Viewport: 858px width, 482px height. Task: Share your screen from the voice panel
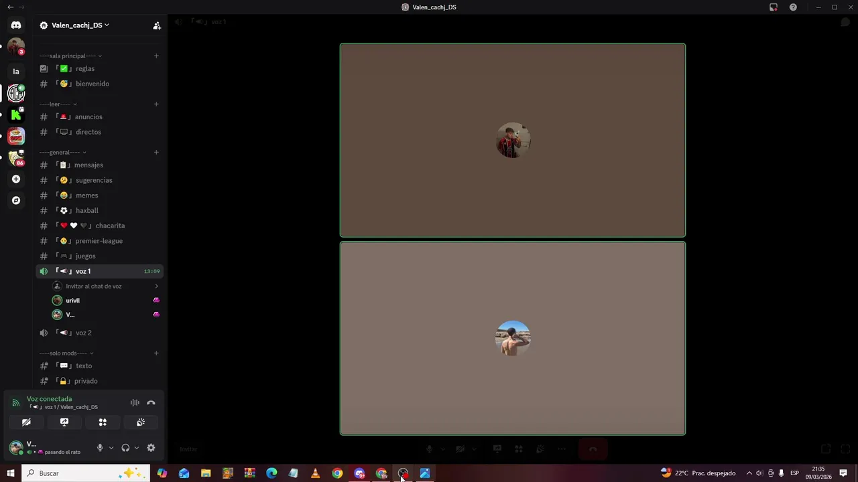point(64,422)
